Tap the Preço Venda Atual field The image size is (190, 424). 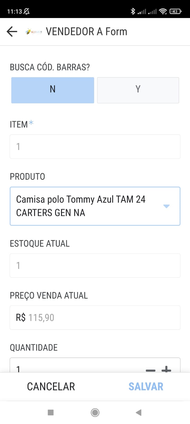coord(95,317)
